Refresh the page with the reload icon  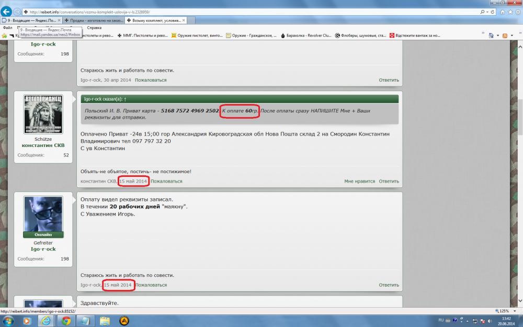(492, 12)
